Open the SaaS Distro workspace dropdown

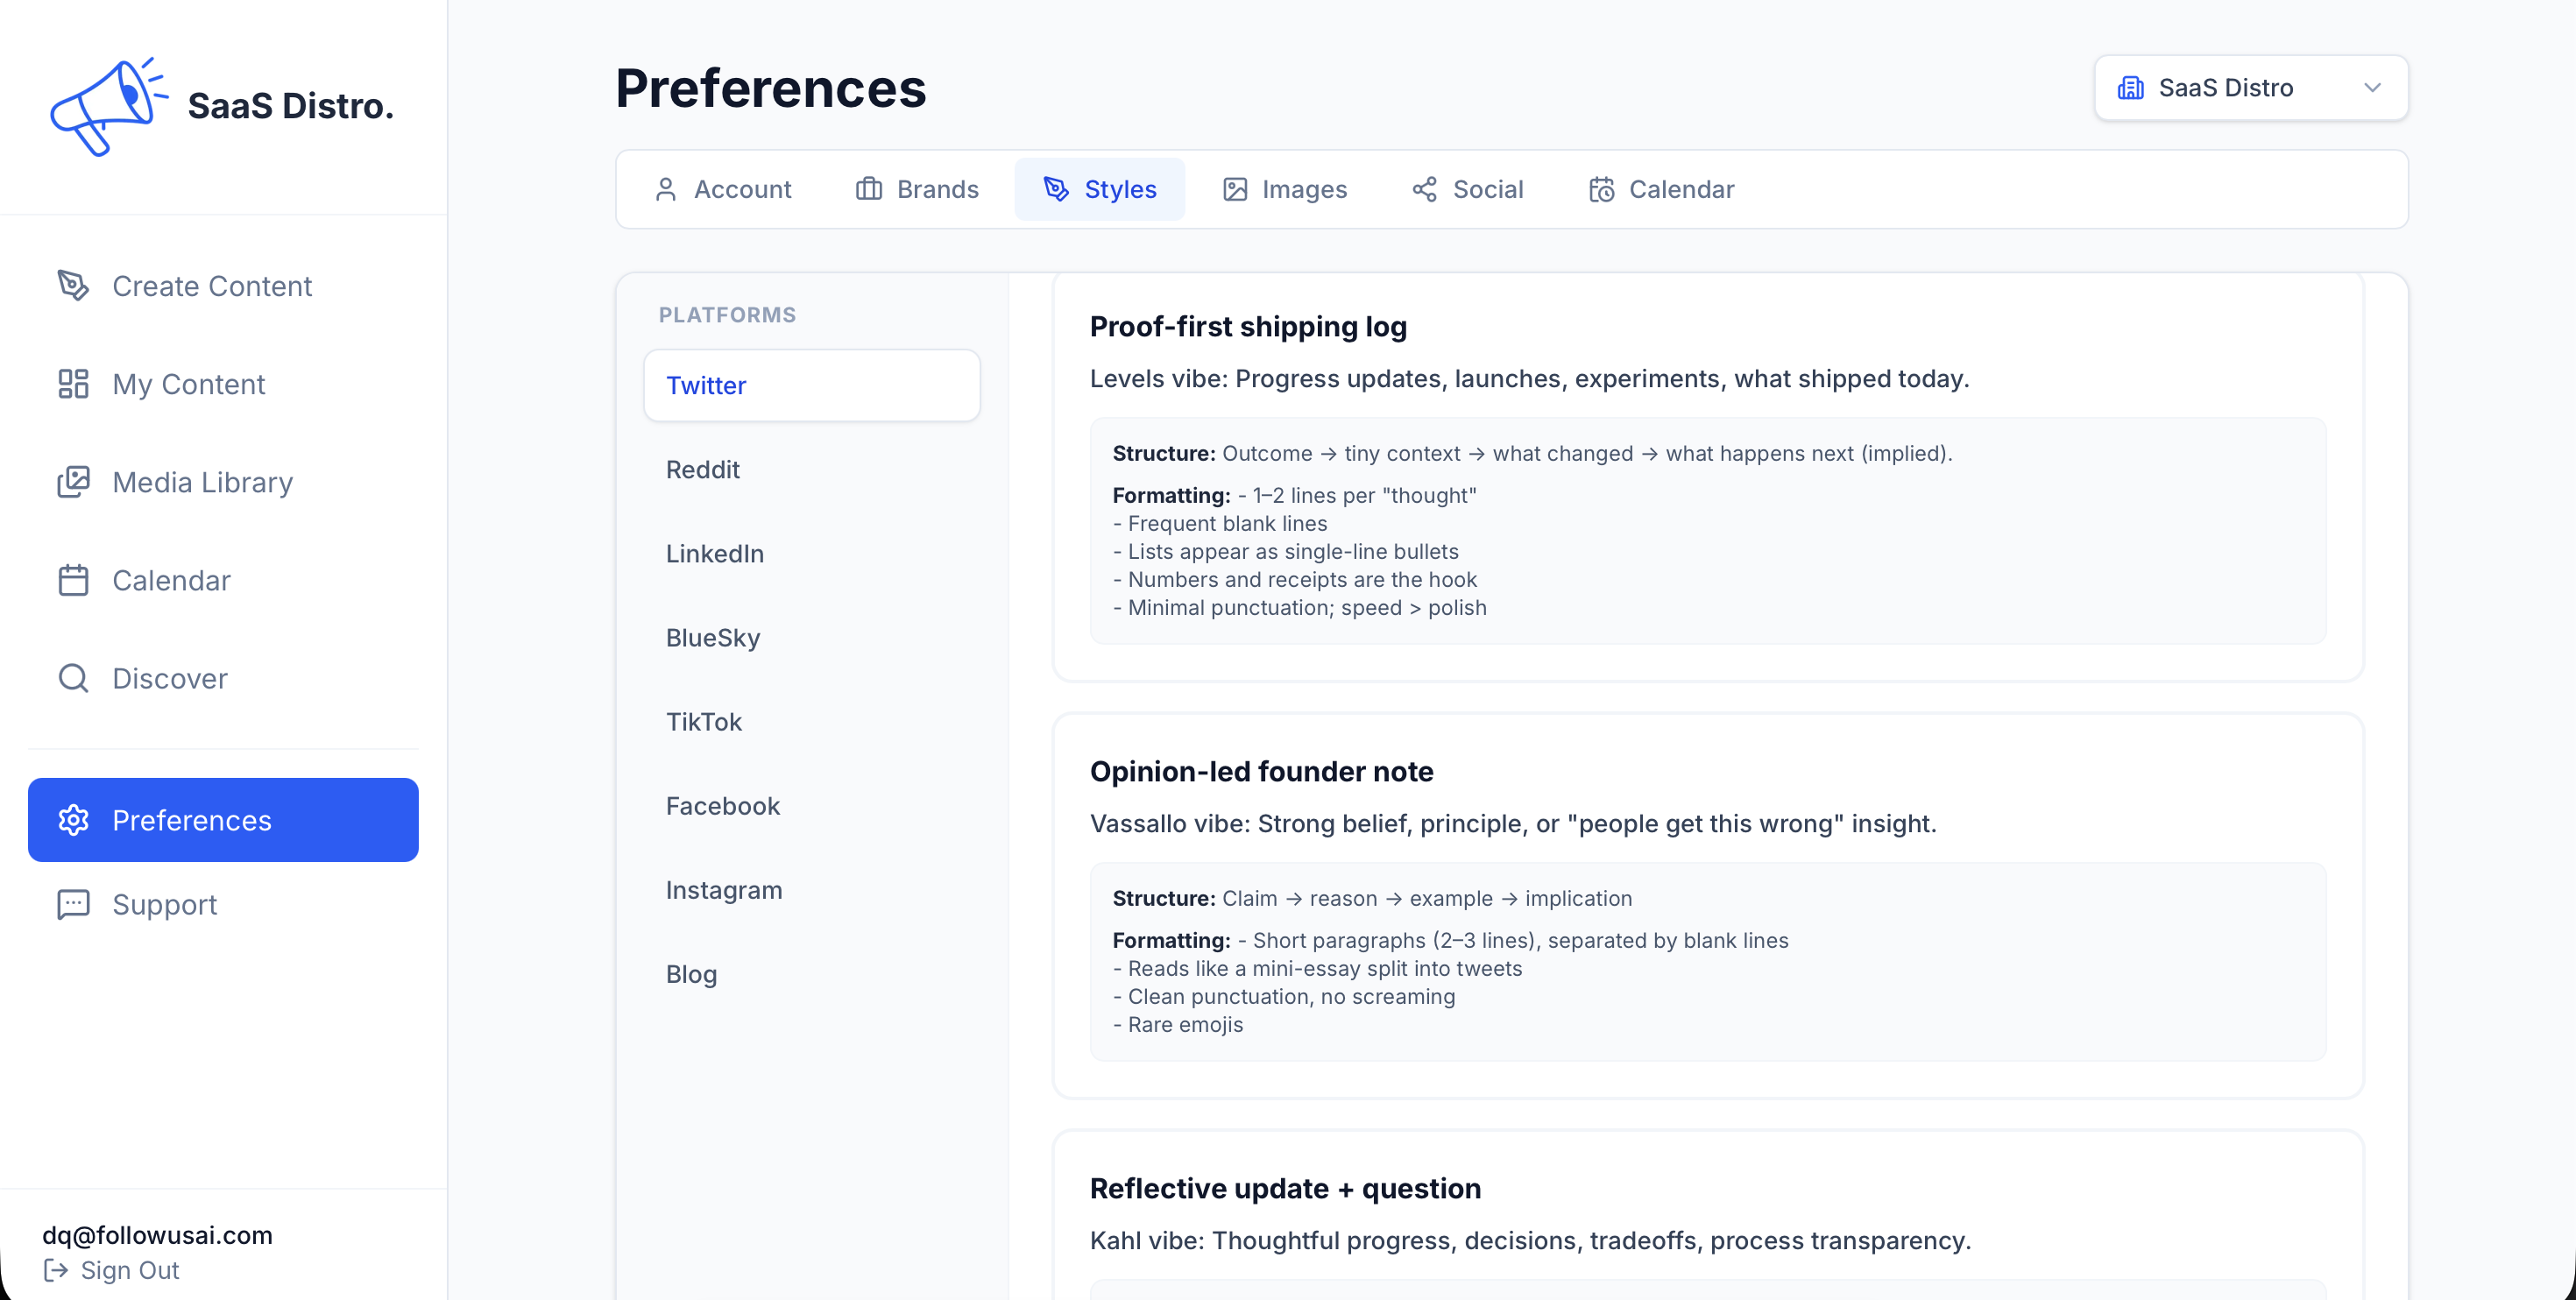coord(2250,87)
